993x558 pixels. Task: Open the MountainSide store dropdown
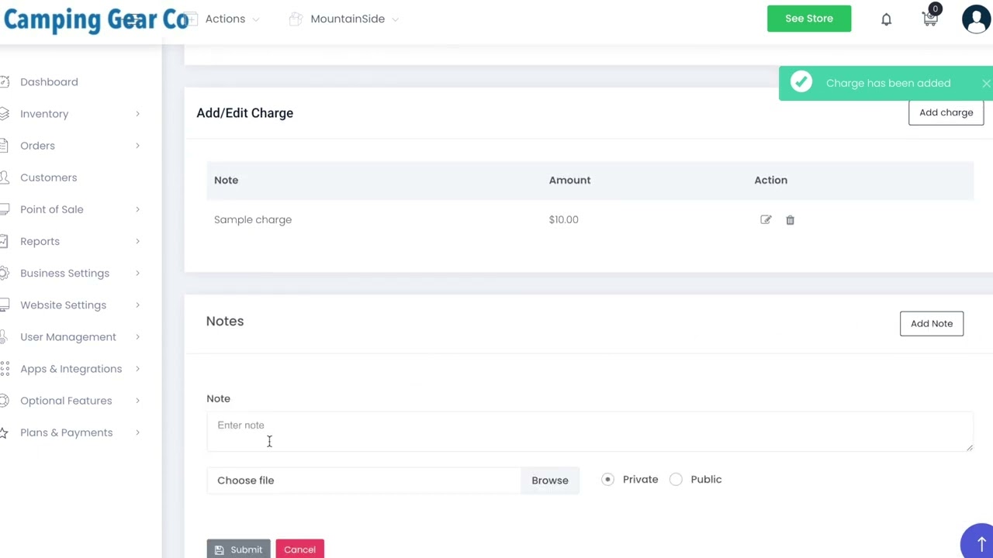[354, 19]
